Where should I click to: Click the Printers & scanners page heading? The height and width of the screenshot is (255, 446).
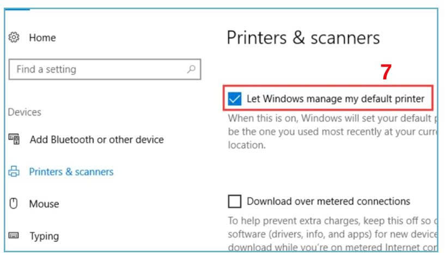[303, 38]
